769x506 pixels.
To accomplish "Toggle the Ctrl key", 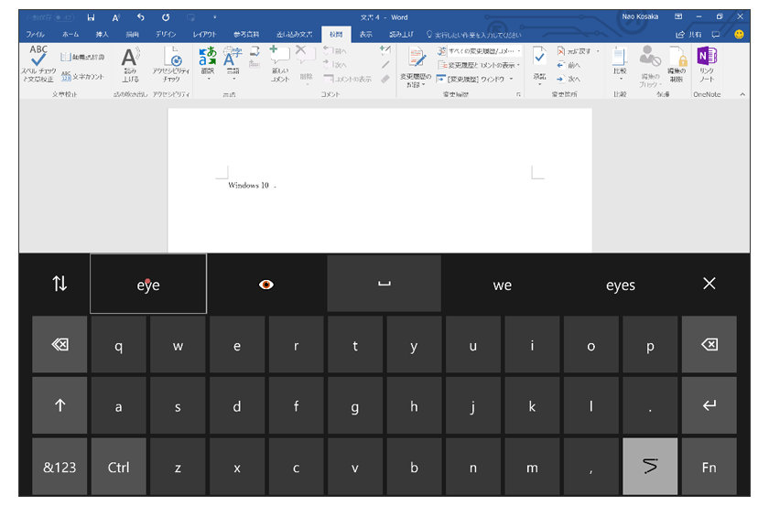I will pos(119,467).
